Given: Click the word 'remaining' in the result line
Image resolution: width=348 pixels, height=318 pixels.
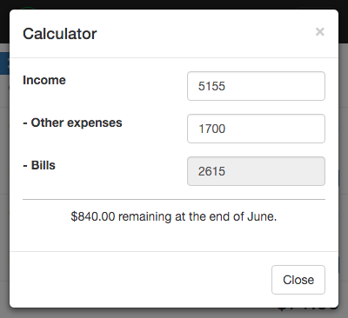Looking at the screenshot, I should pos(144,217).
